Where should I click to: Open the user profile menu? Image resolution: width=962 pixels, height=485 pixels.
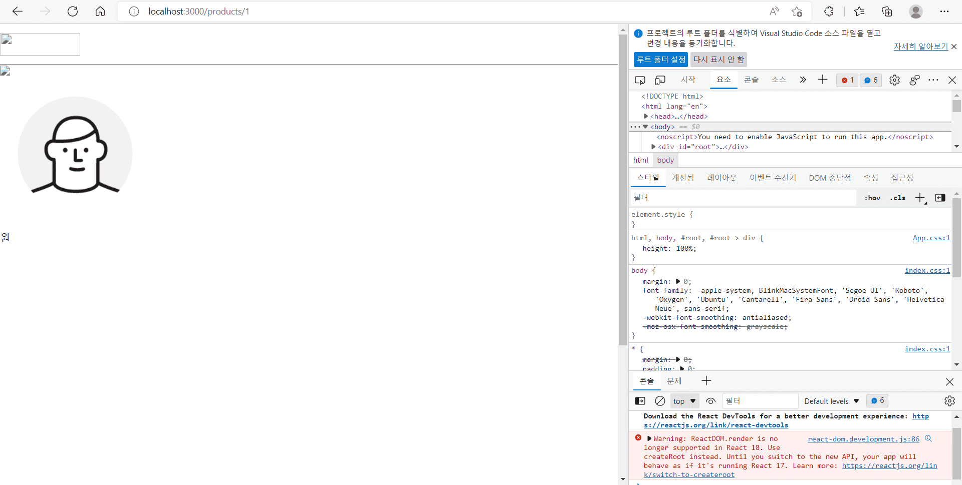click(916, 12)
